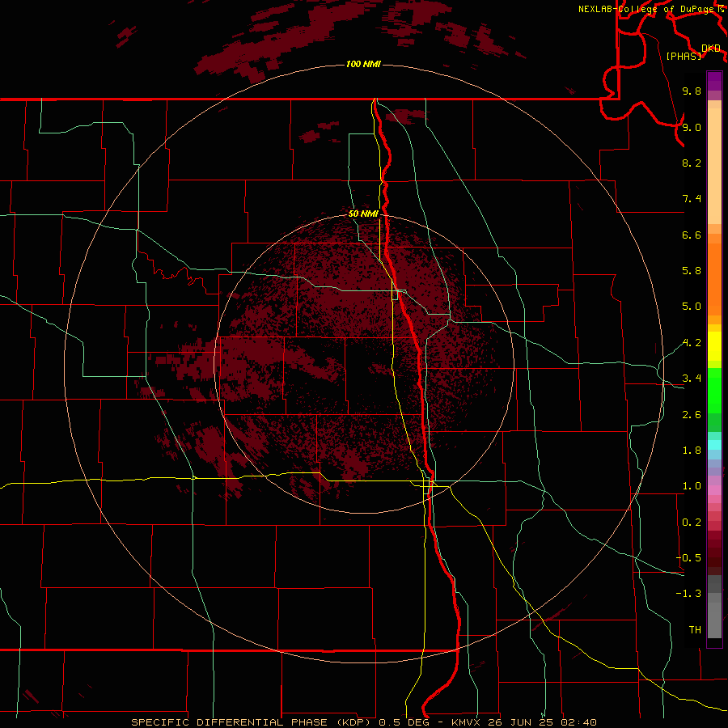Image resolution: width=728 pixels, height=728 pixels.
Task: Click the 9.0 value on the color scale
Action: (x=692, y=127)
